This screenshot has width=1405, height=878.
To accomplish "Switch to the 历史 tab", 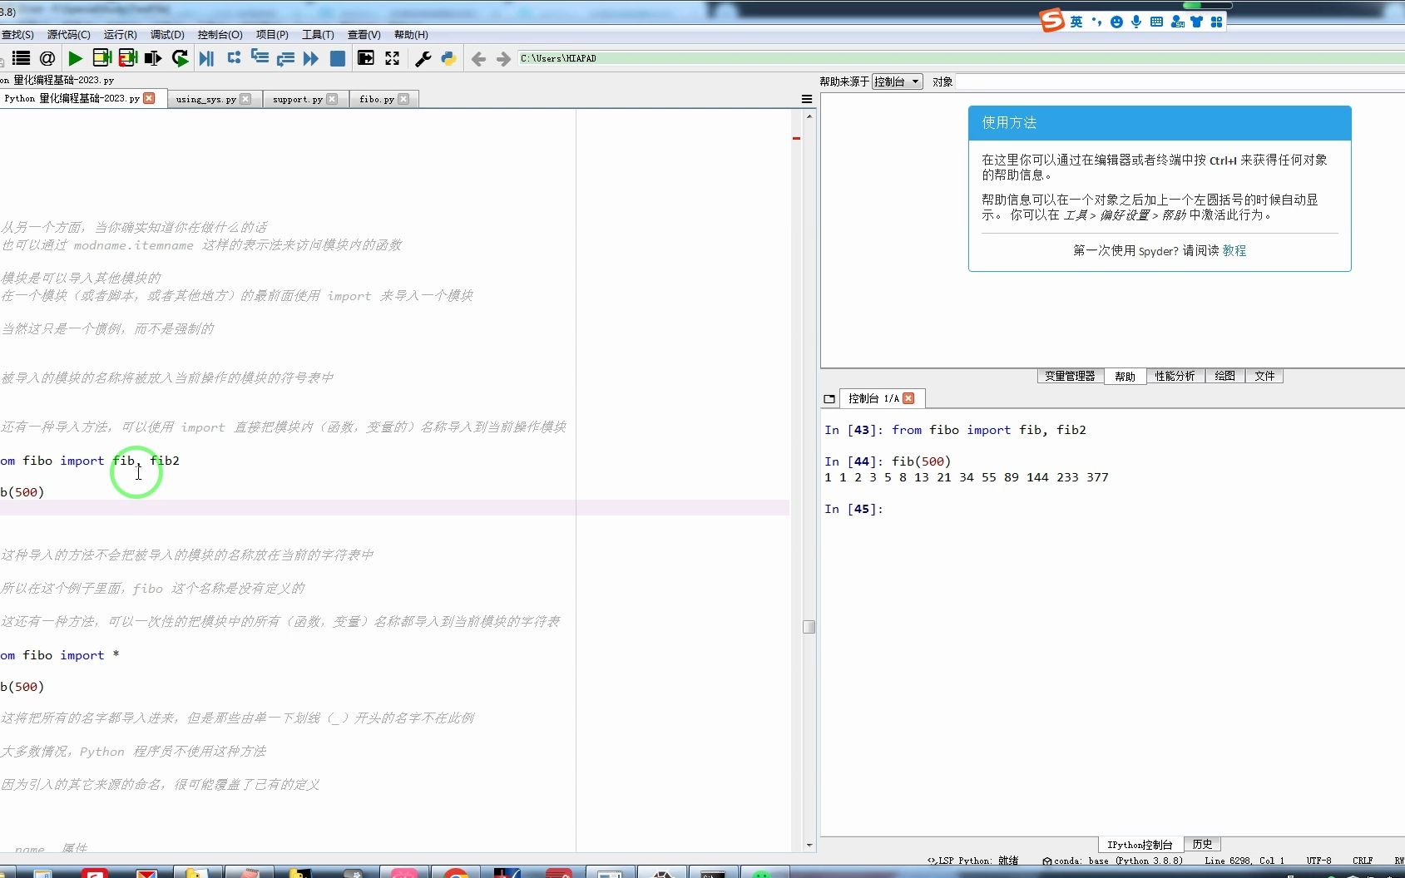I will click(1202, 844).
